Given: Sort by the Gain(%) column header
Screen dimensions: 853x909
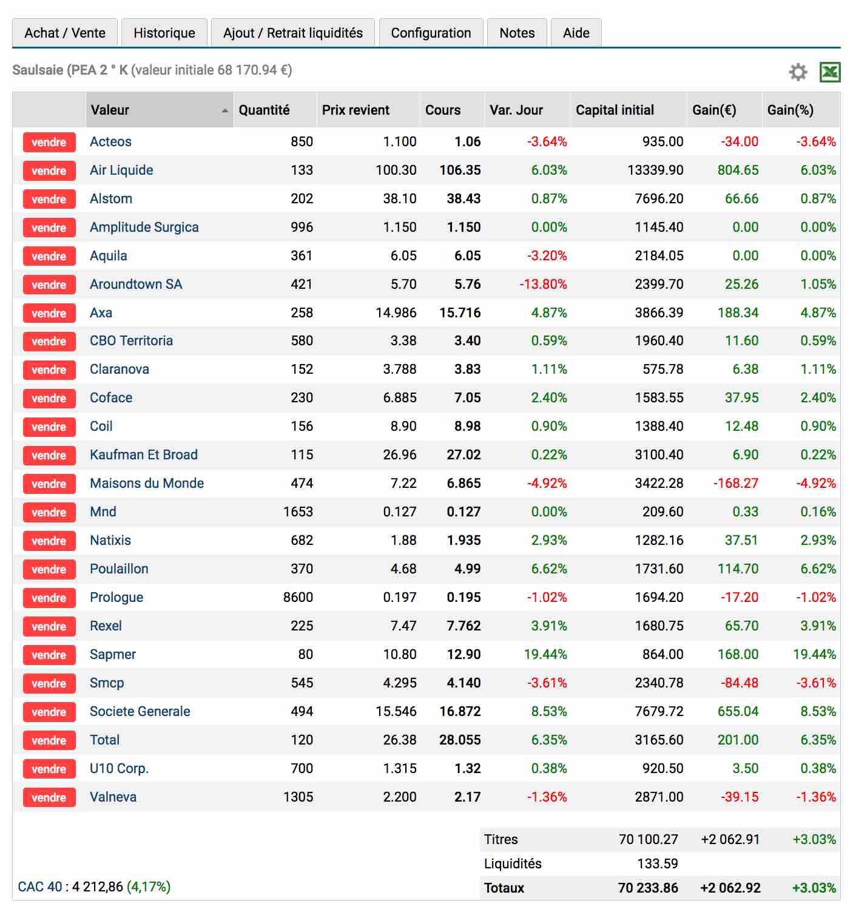Looking at the screenshot, I should 801,110.
